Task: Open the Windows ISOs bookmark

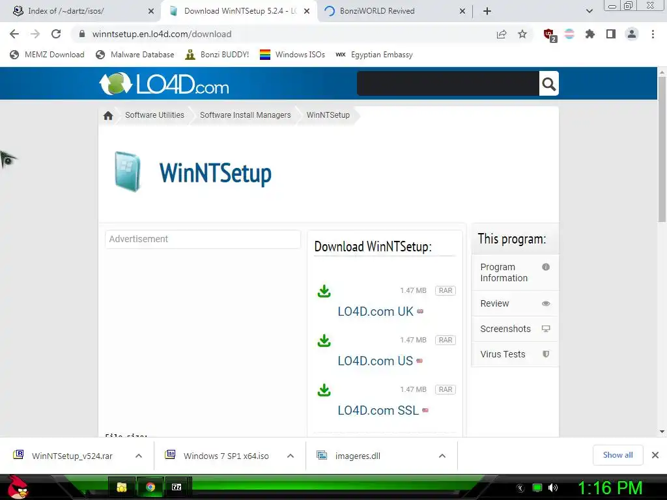Action: click(x=292, y=55)
